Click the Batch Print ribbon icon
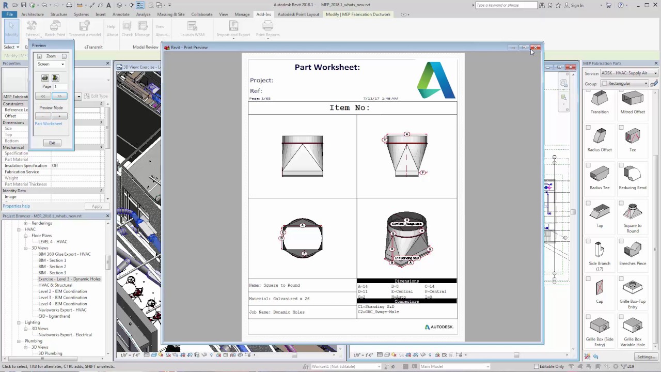The height and width of the screenshot is (372, 661). [x=55, y=29]
